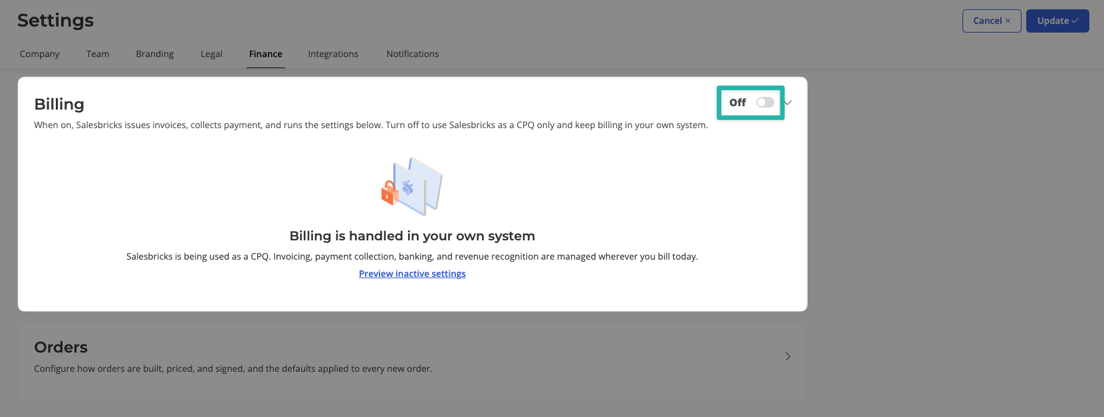This screenshot has width=1104, height=417.
Task: Click the Orders section heading
Action: point(61,347)
